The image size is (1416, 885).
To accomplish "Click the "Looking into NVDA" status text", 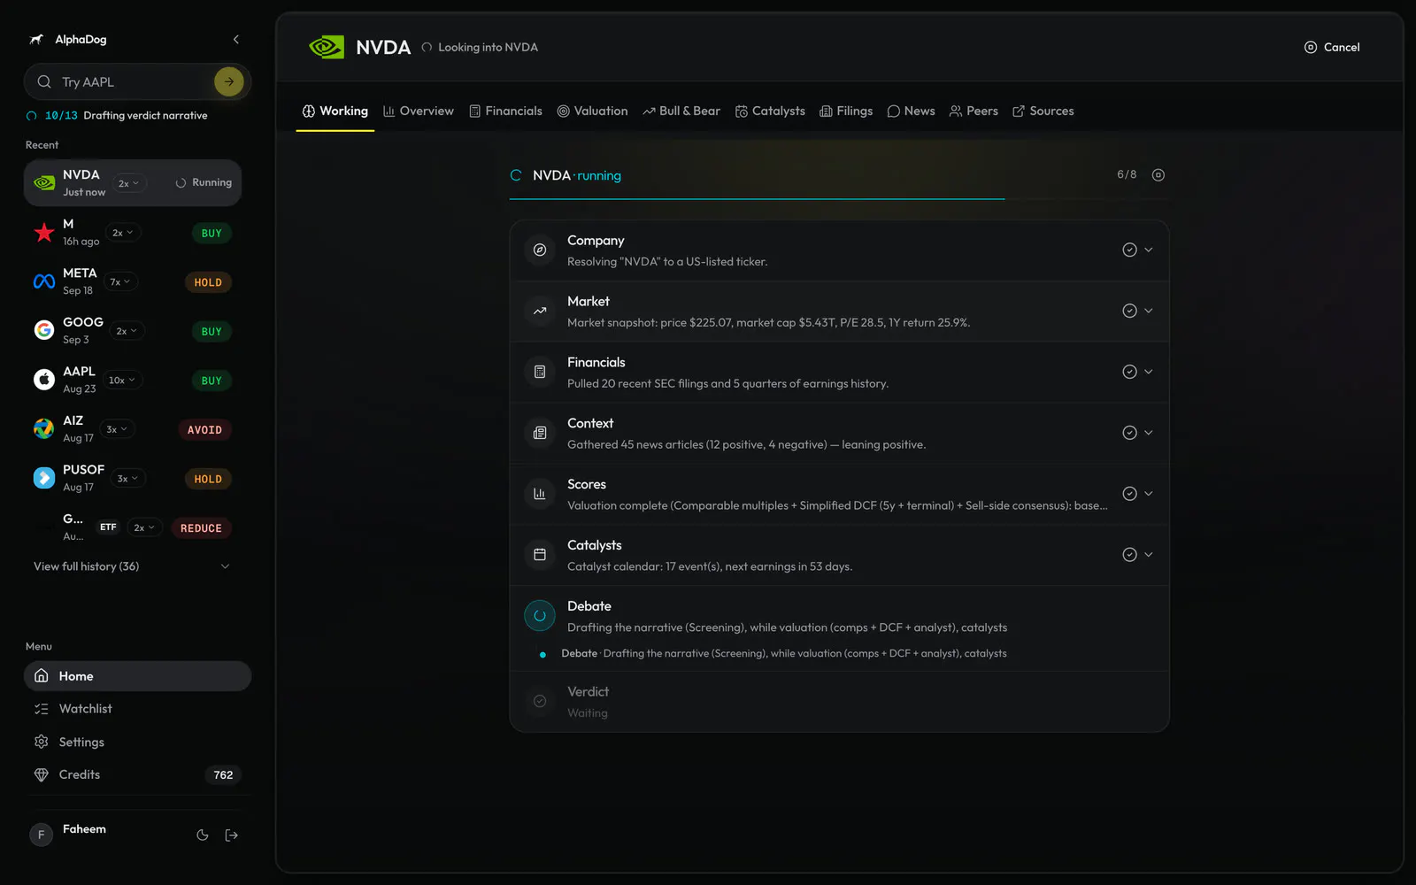I will pos(488,48).
